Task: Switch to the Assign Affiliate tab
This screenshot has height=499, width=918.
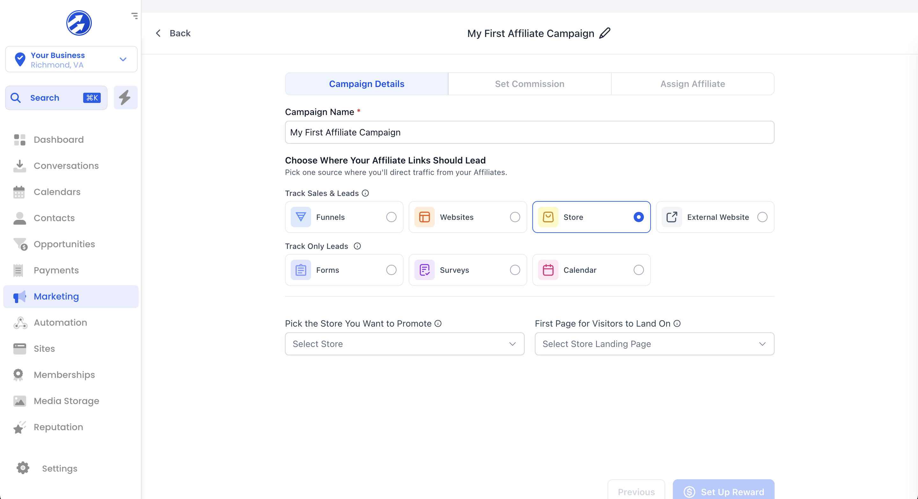Action: [x=692, y=84]
